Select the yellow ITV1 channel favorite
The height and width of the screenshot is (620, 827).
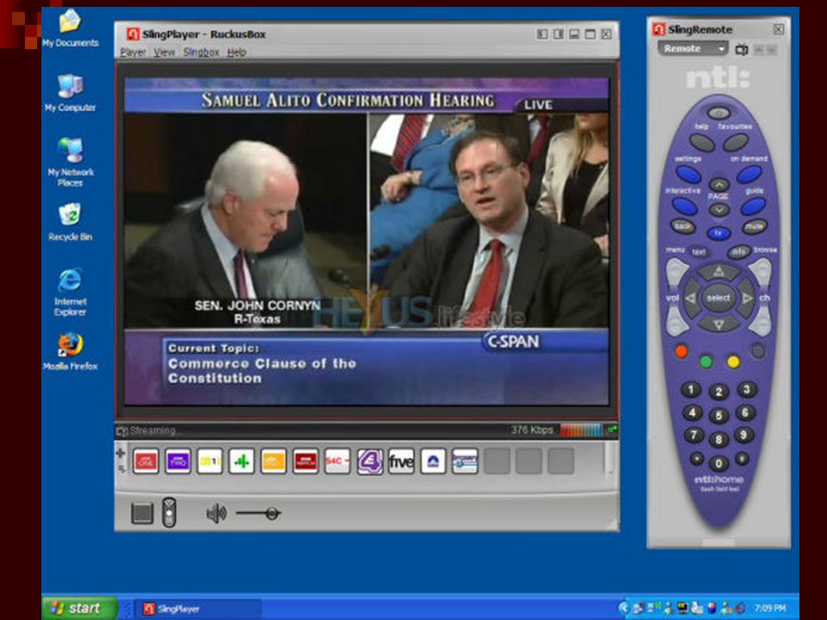pos(209,462)
